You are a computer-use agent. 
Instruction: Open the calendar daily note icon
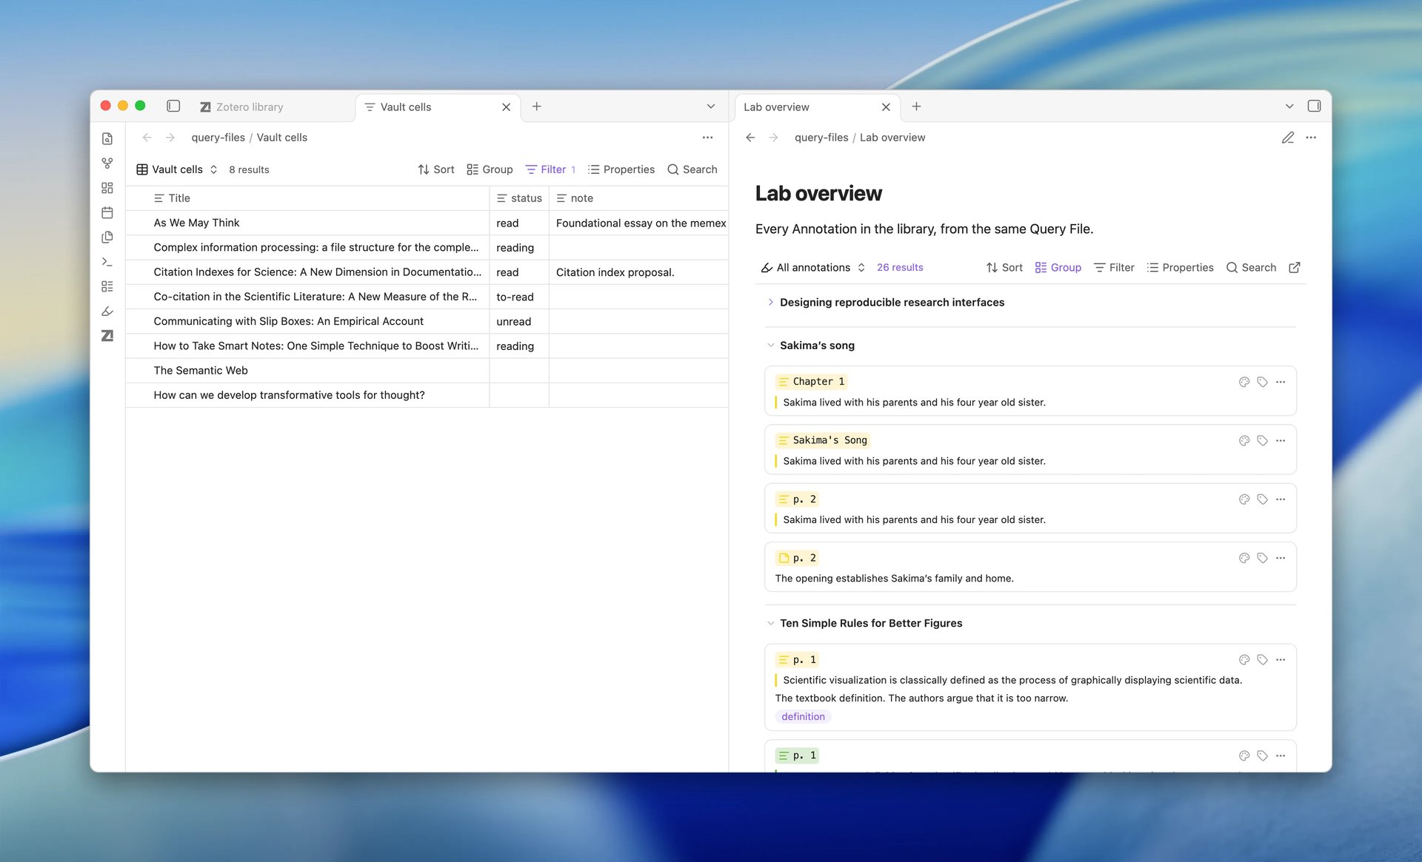[x=107, y=213]
